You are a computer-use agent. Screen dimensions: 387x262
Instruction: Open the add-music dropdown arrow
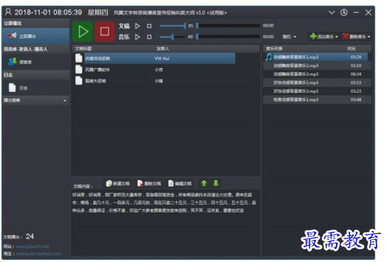click(x=336, y=37)
